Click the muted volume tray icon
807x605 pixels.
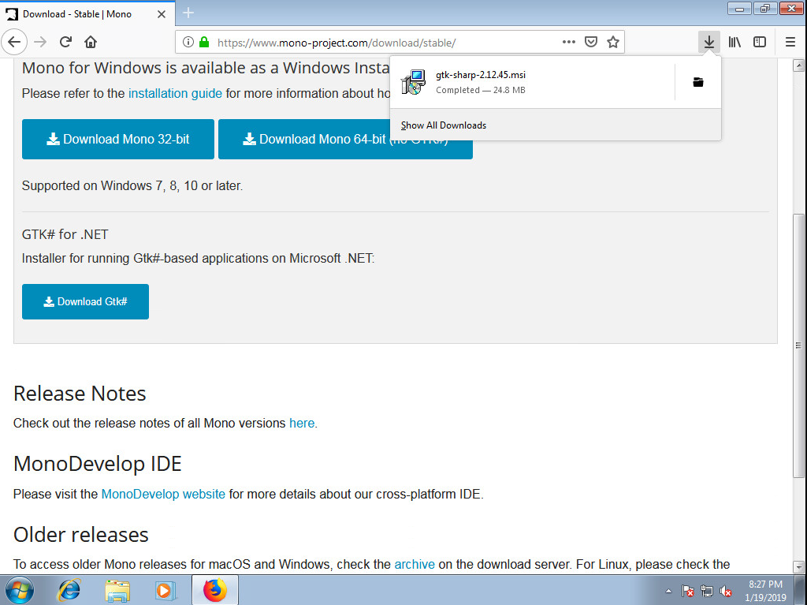pos(726,591)
